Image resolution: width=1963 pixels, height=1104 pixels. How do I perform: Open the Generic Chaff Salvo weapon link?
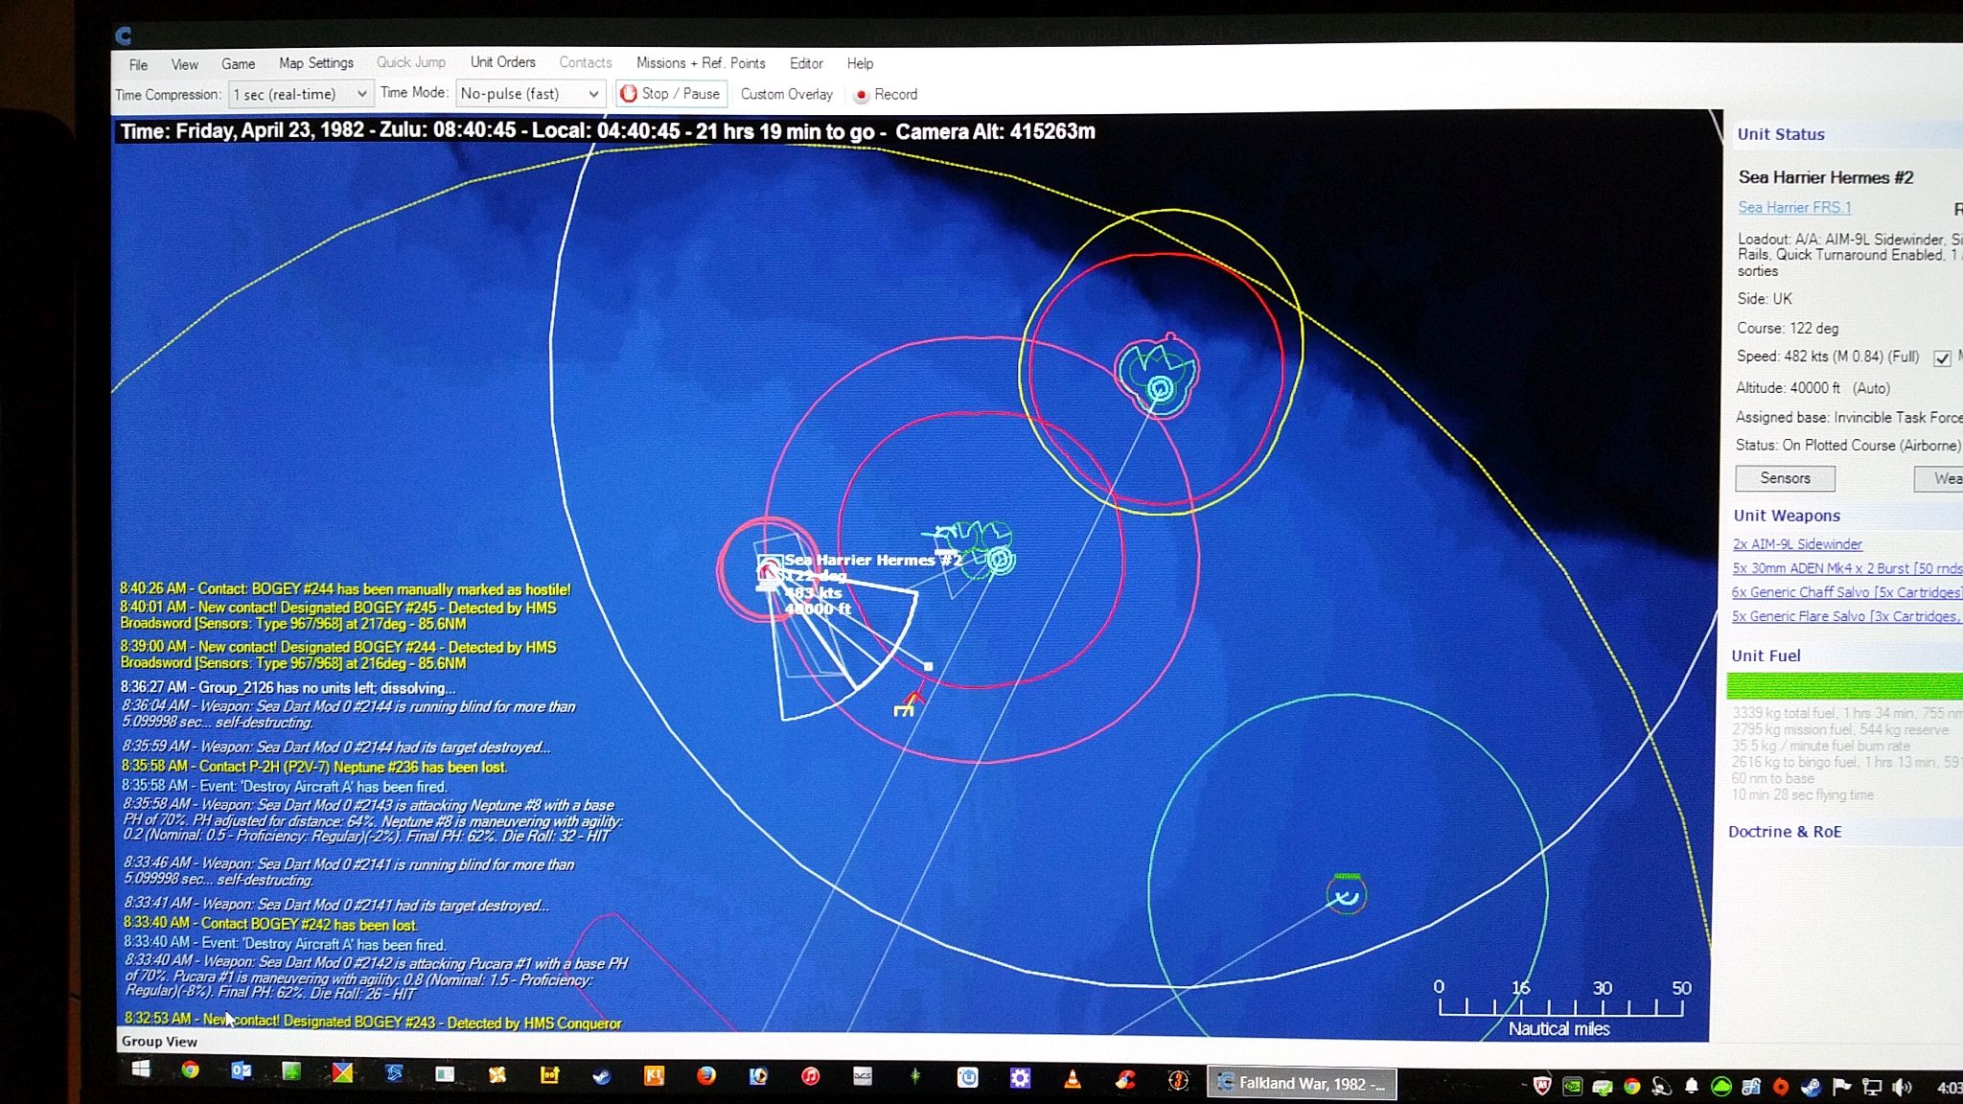(x=1847, y=592)
